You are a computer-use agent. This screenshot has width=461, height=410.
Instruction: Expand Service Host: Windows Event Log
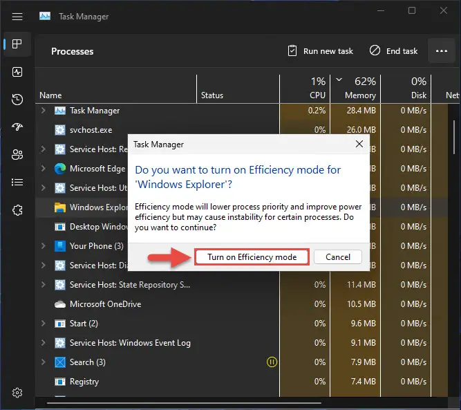[44, 343]
